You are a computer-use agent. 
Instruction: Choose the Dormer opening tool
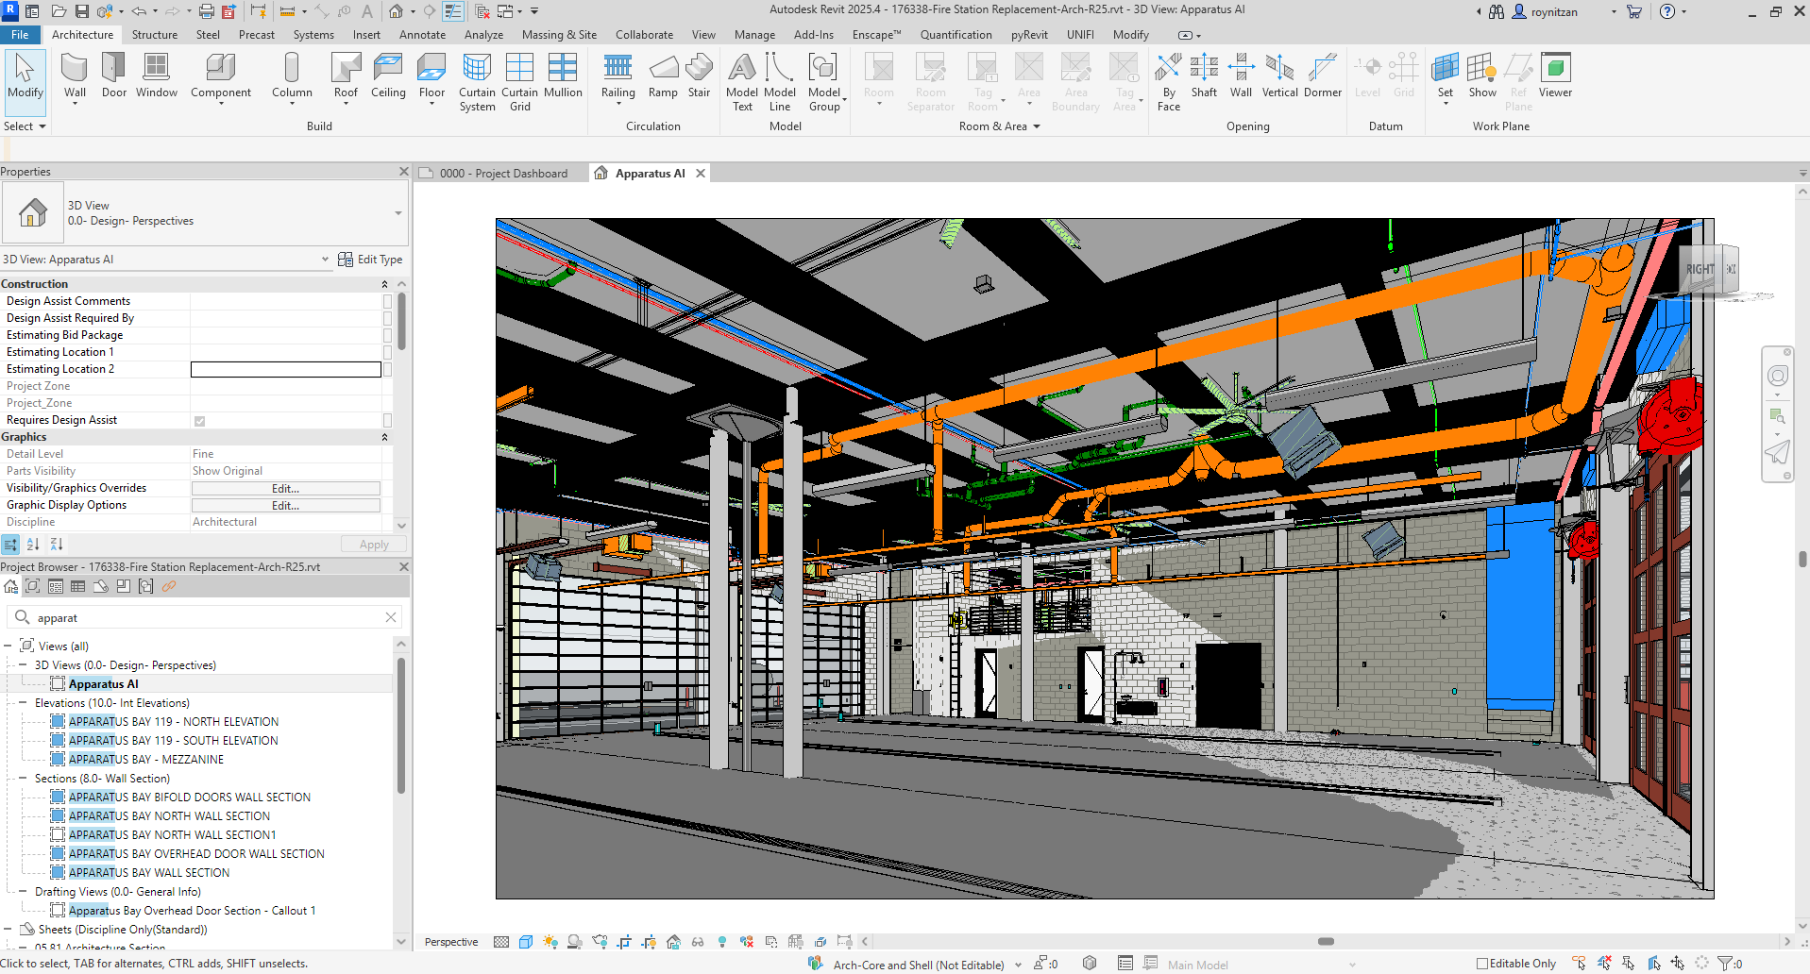1322,76
